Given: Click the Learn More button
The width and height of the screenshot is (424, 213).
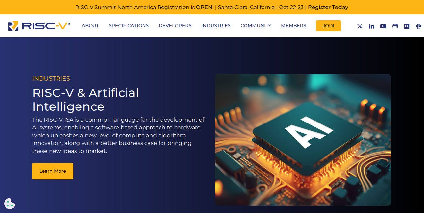Looking at the screenshot, I should point(53,171).
